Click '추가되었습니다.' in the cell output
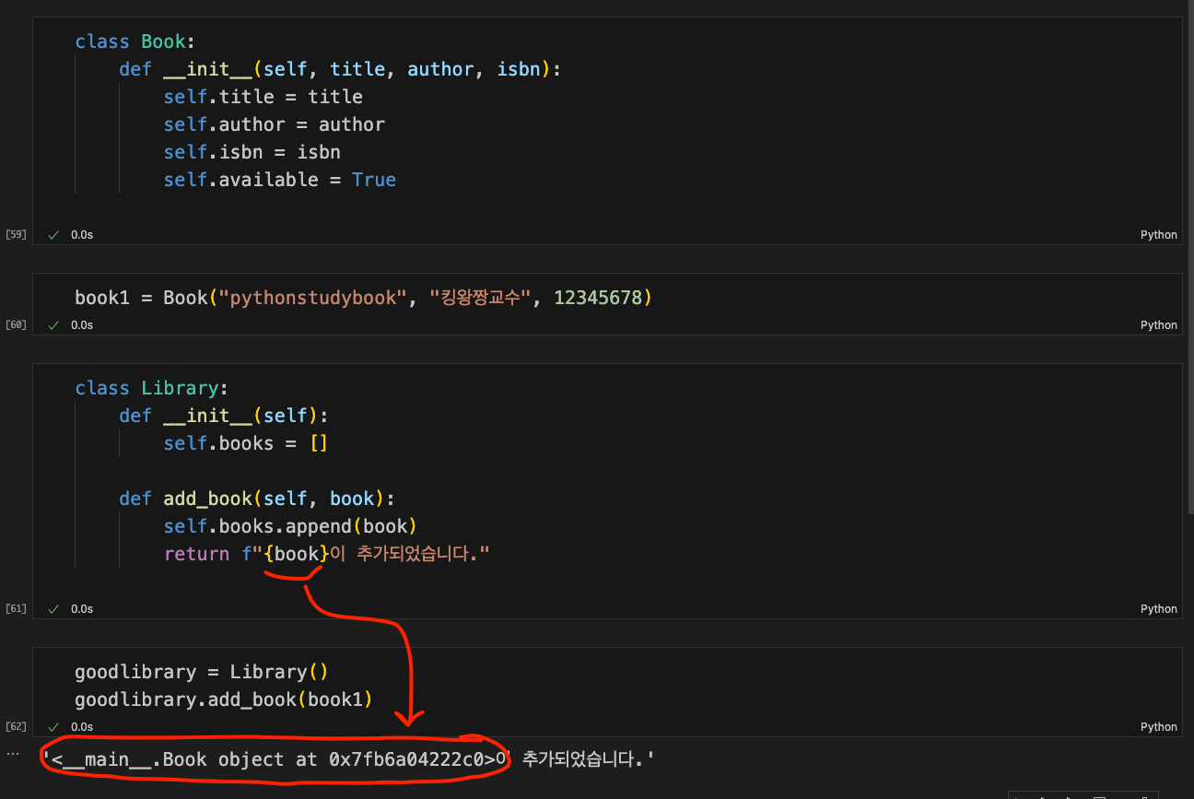This screenshot has height=799, width=1194. tap(582, 759)
